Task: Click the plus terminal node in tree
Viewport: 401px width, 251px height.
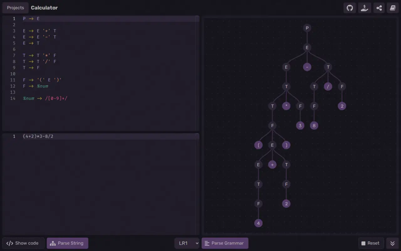Action: click(272, 165)
